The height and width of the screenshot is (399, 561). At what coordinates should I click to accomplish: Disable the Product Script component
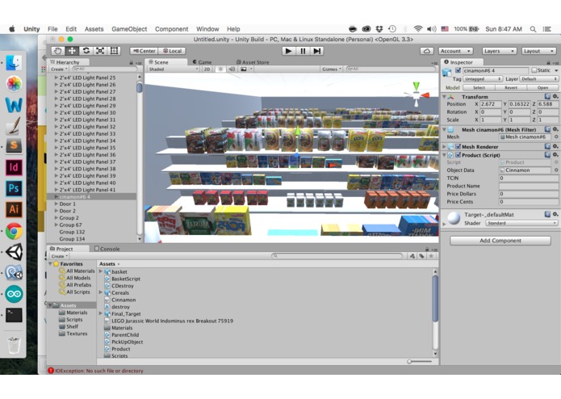pos(458,155)
